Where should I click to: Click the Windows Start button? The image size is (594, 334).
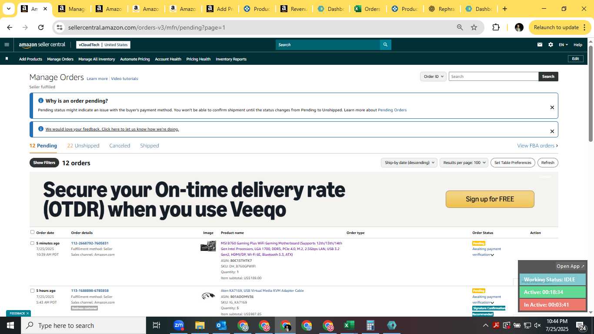click(x=10, y=325)
